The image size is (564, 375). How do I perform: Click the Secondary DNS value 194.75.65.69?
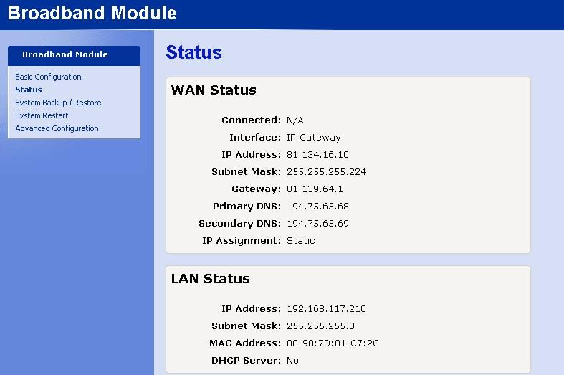click(x=317, y=224)
